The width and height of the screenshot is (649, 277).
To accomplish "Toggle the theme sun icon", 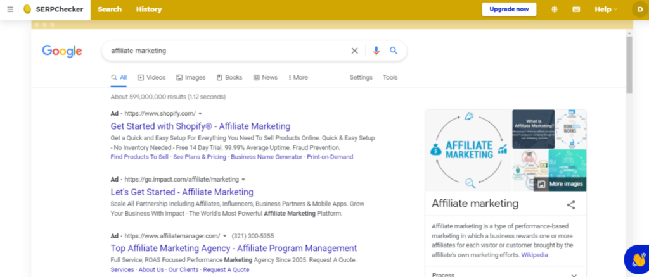I will point(555,9).
